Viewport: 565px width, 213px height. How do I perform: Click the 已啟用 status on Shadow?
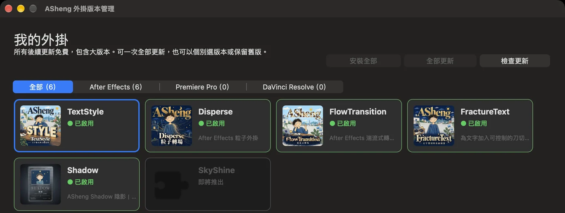(84, 182)
